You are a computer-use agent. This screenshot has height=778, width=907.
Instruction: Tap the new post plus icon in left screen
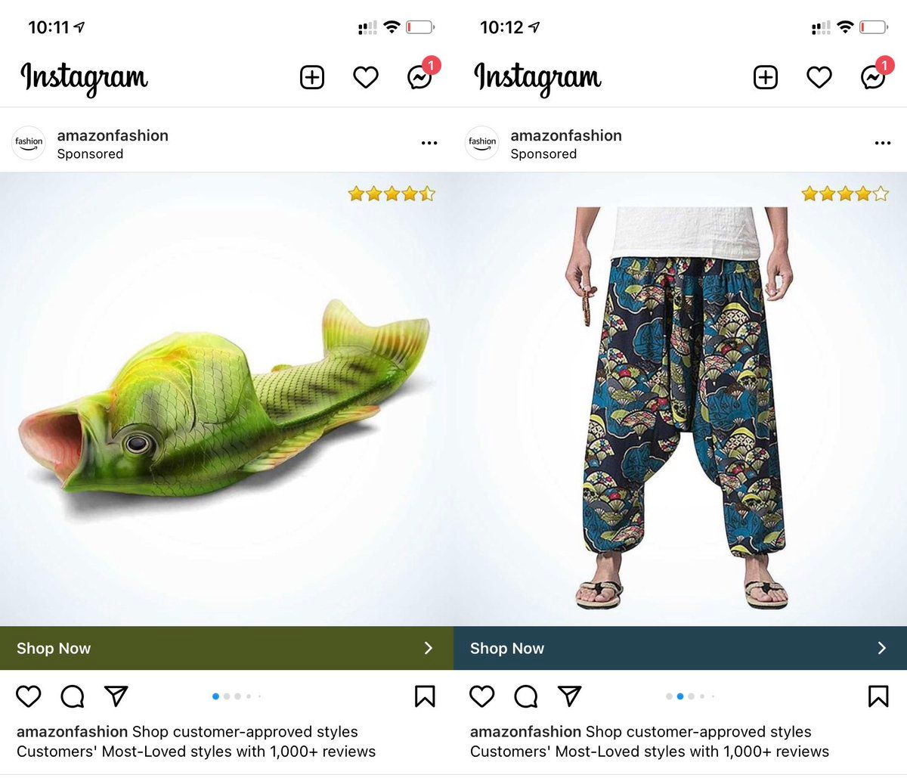[312, 77]
